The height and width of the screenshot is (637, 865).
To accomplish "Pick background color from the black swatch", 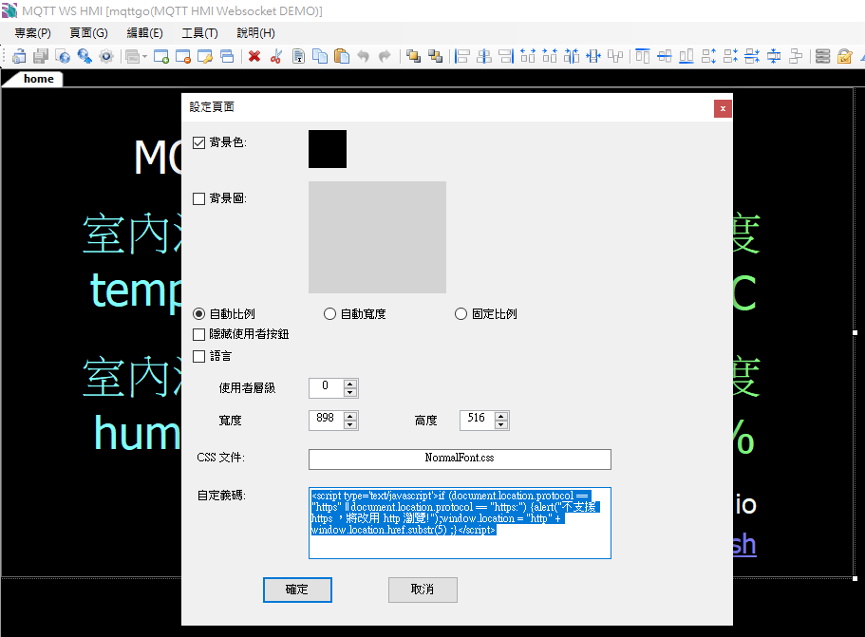I will coord(328,149).
